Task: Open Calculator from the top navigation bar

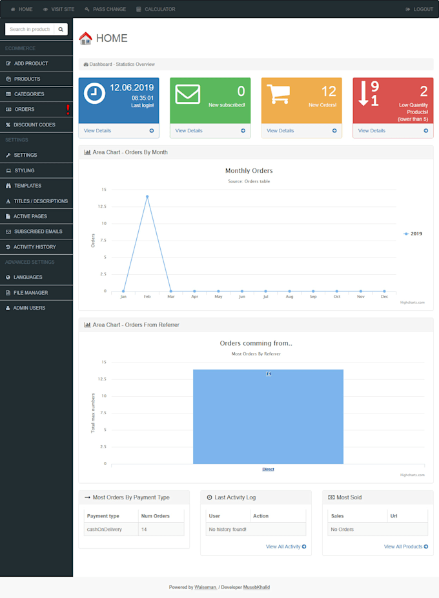Action: point(156,9)
